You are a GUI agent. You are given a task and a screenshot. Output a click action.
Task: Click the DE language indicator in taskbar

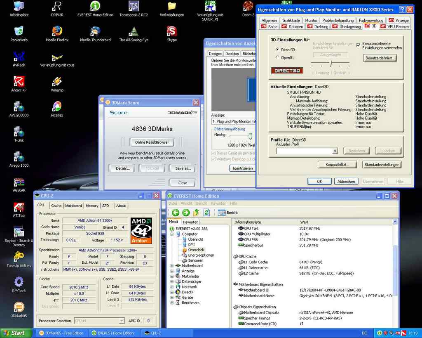364,333
